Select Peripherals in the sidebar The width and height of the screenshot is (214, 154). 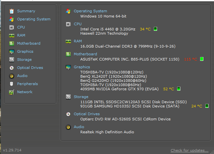click(x=28, y=84)
